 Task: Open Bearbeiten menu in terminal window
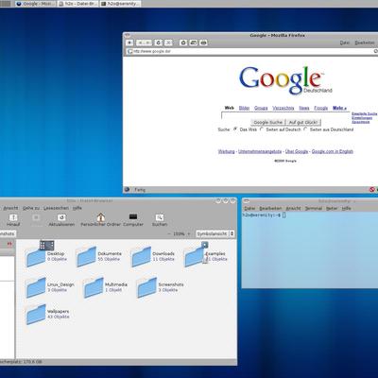(x=270, y=209)
